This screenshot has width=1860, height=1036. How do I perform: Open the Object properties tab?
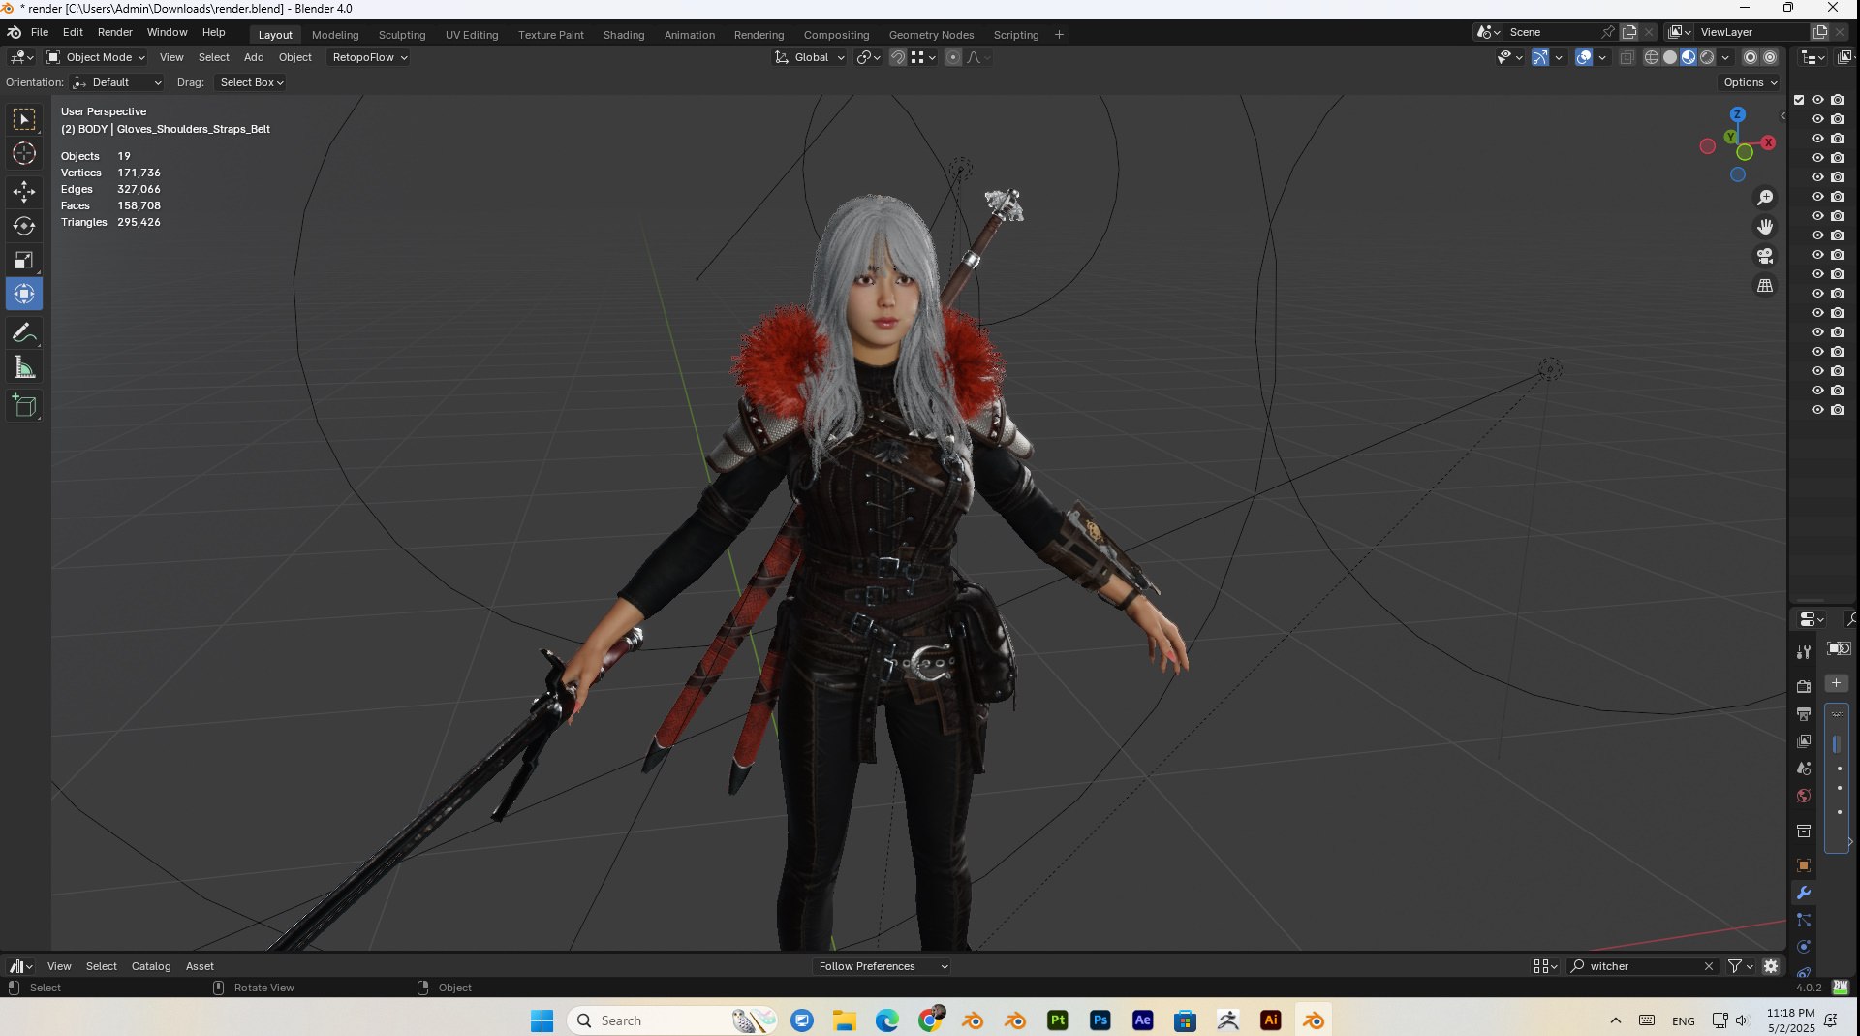click(x=1804, y=865)
